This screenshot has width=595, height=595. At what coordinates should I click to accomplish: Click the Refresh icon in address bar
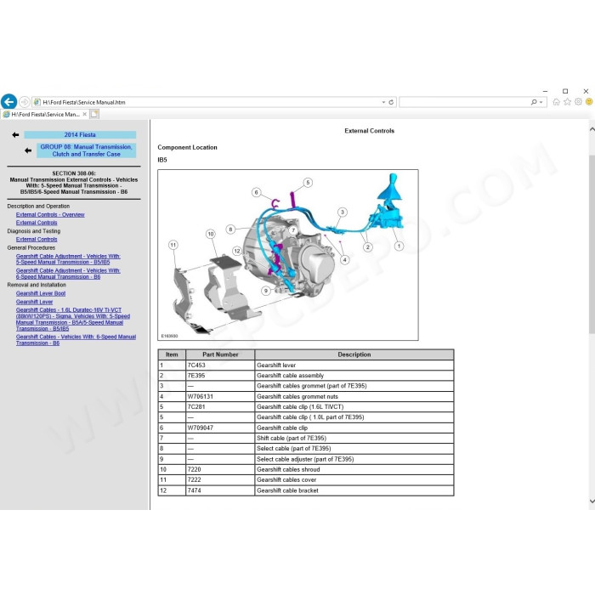[391, 102]
